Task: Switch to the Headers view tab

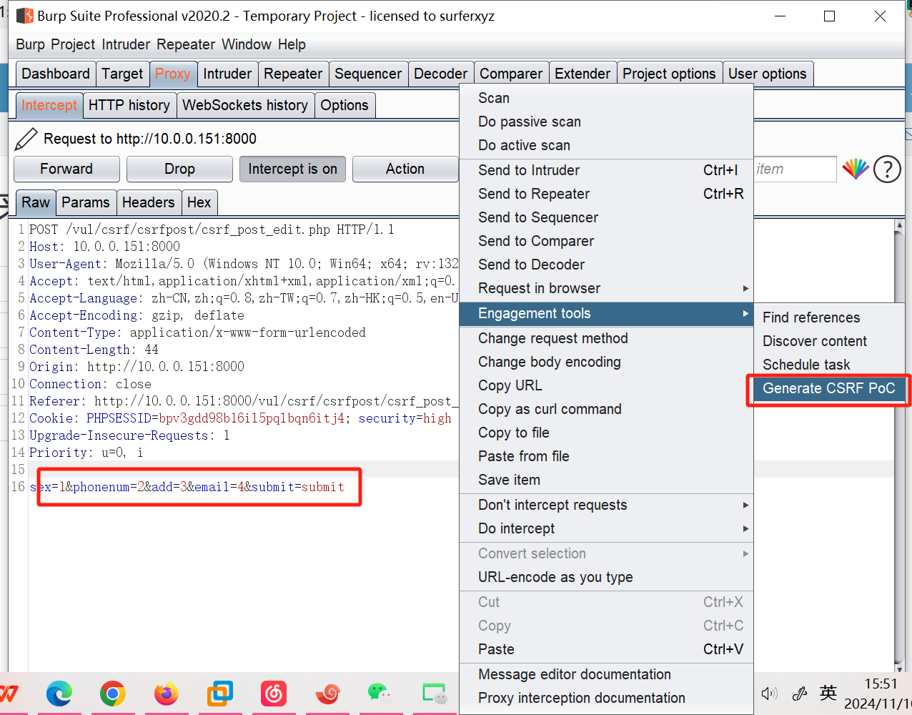Action: [148, 202]
